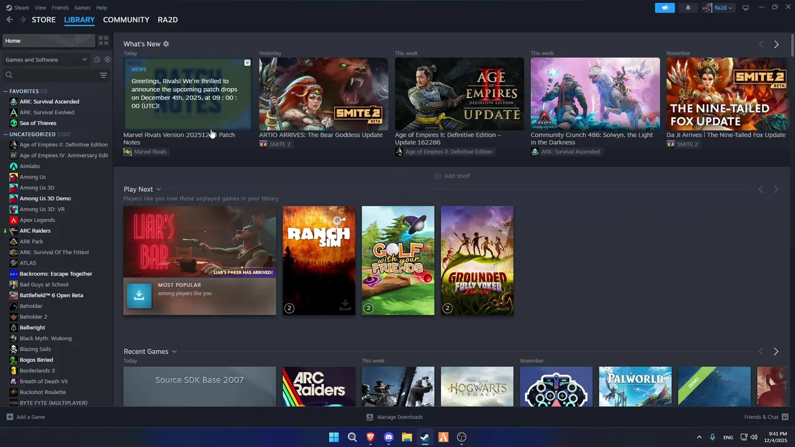Select Home in library sidebar
The height and width of the screenshot is (447, 795).
49,40
